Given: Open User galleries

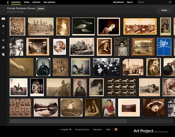Looking at the screenshot, I should click(49, 2).
